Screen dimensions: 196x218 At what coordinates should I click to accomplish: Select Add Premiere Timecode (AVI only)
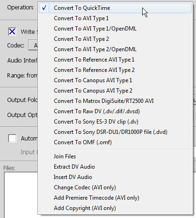[x=115, y=198]
